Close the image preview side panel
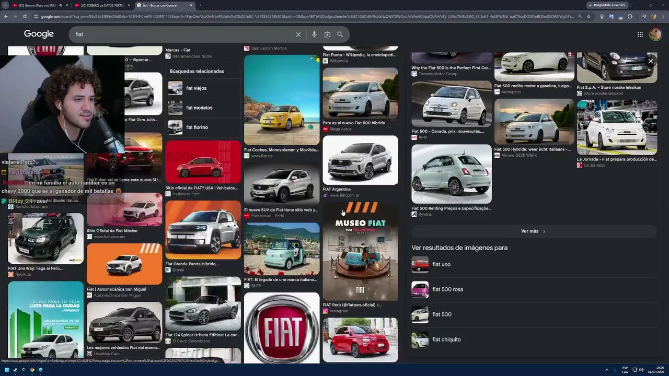The height and width of the screenshot is (376, 669). click(651, 61)
